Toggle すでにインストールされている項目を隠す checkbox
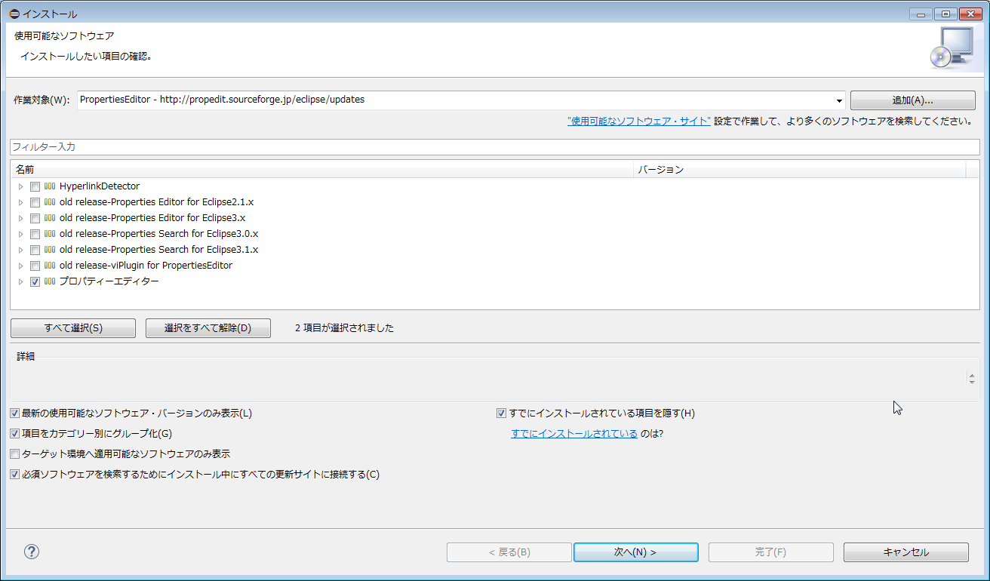This screenshot has width=990, height=581. point(501,413)
